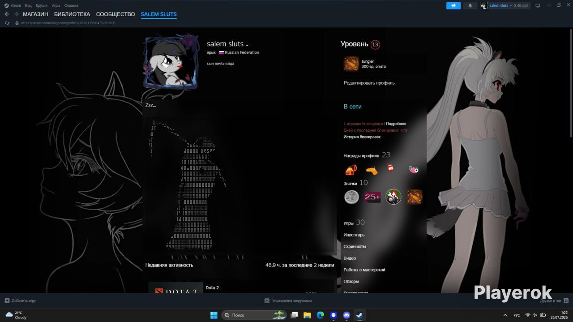Open Работы в мастерской link
This screenshot has width=573, height=322.
(x=364, y=270)
